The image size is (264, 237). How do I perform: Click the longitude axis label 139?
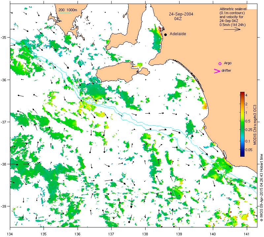[x=179, y=234]
